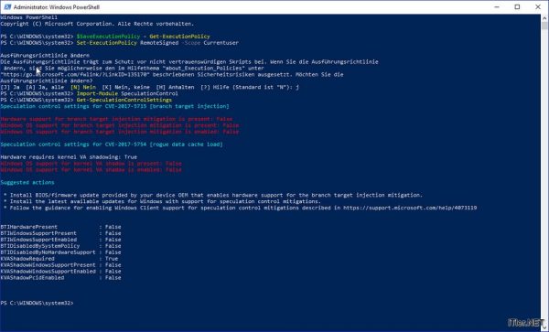Click the support.microsoft.com/help/4073119 URL
This screenshot has width=549, height=332.
click(x=410, y=208)
